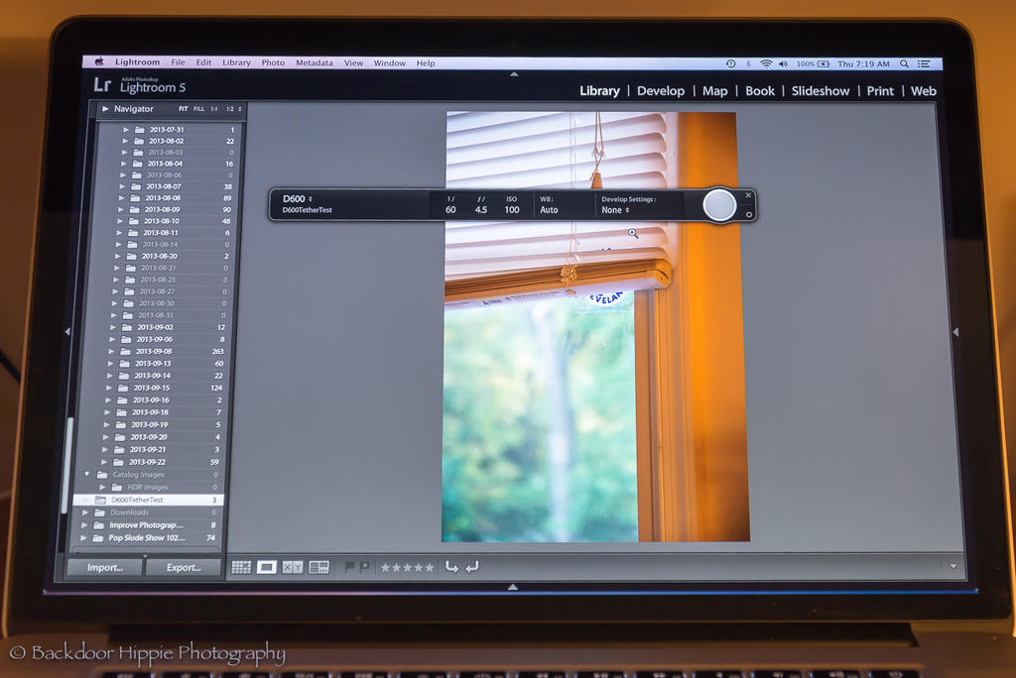This screenshot has width=1016, height=678.
Task: Switch to Loupe view
Action: pyautogui.click(x=267, y=567)
